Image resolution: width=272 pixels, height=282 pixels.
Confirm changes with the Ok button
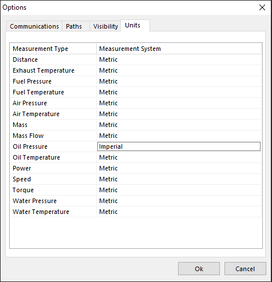pyautogui.click(x=199, y=269)
